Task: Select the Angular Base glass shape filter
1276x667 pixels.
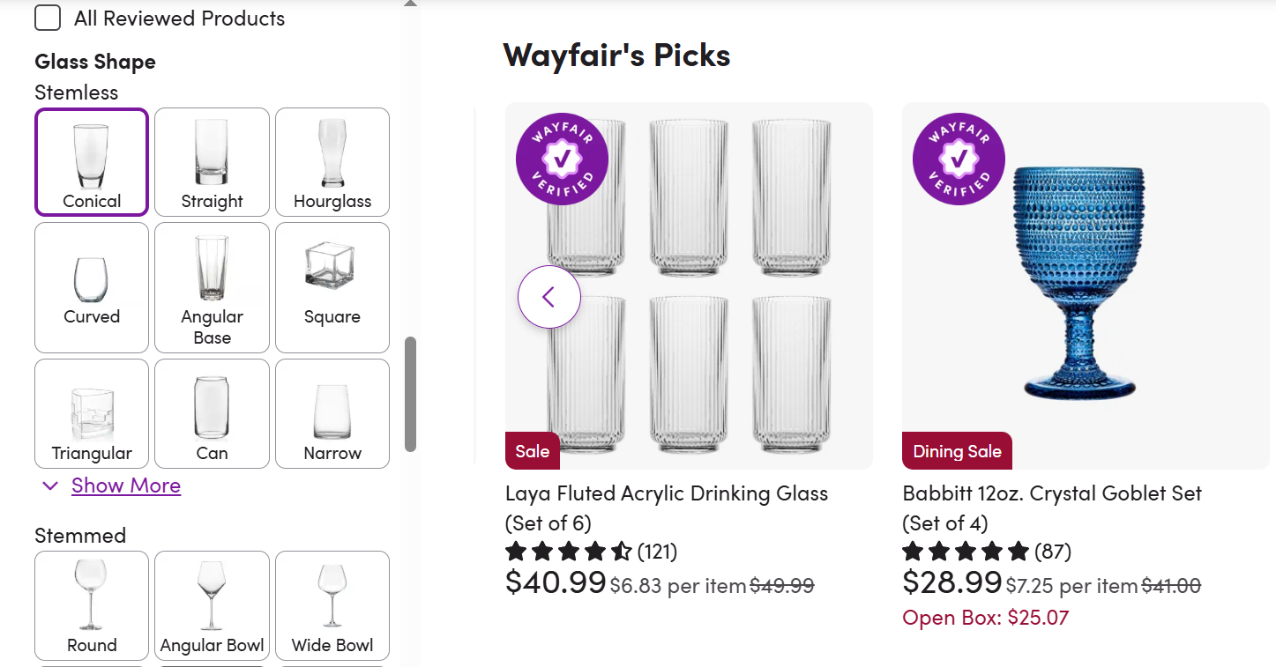Action: point(212,287)
